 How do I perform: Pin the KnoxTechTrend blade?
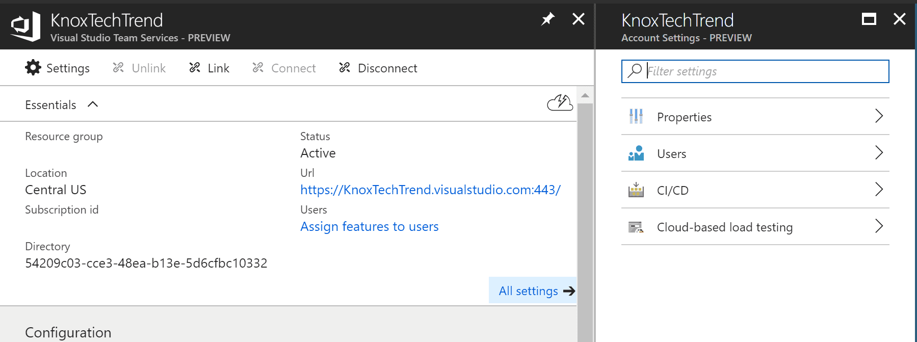click(x=548, y=19)
